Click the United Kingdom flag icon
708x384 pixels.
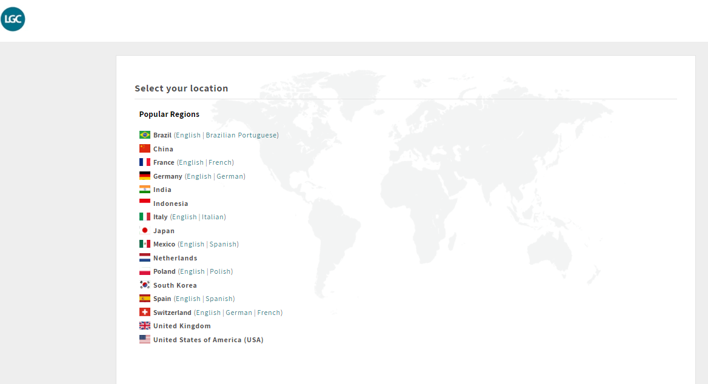[x=144, y=325]
